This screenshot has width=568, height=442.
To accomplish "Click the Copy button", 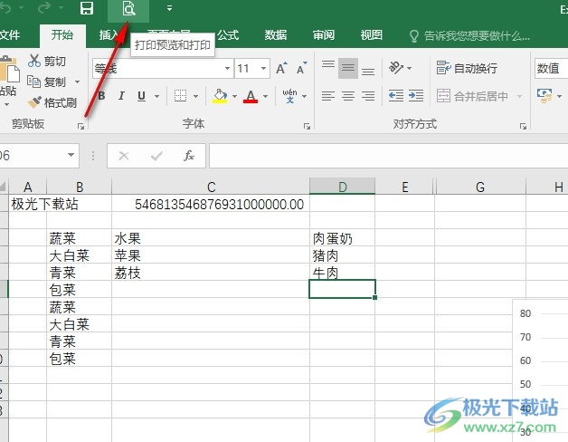I will tap(48, 82).
